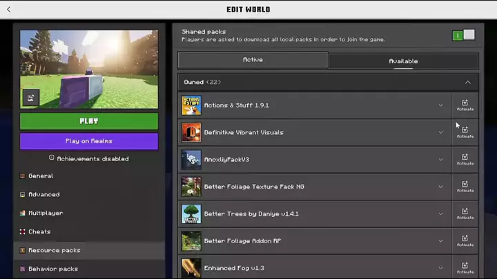Activate the Actions & Stuff 1.9.1 pack
497x279 pixels.
point(465,105)
